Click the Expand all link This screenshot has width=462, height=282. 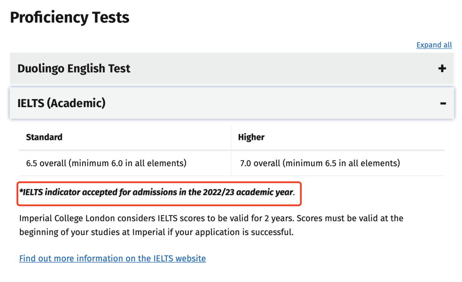434,45
